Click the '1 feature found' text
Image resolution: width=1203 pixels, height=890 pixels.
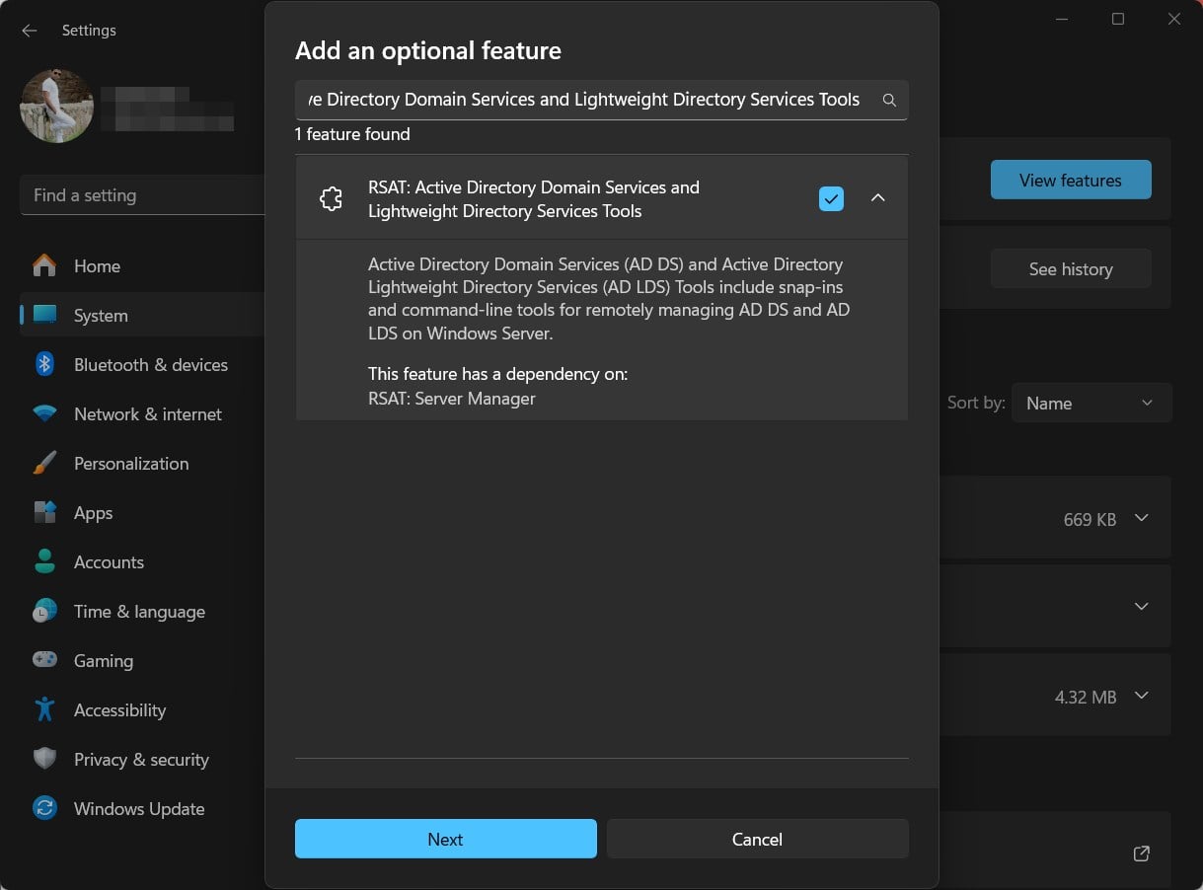pyautogui.click(x=352, y=134)
